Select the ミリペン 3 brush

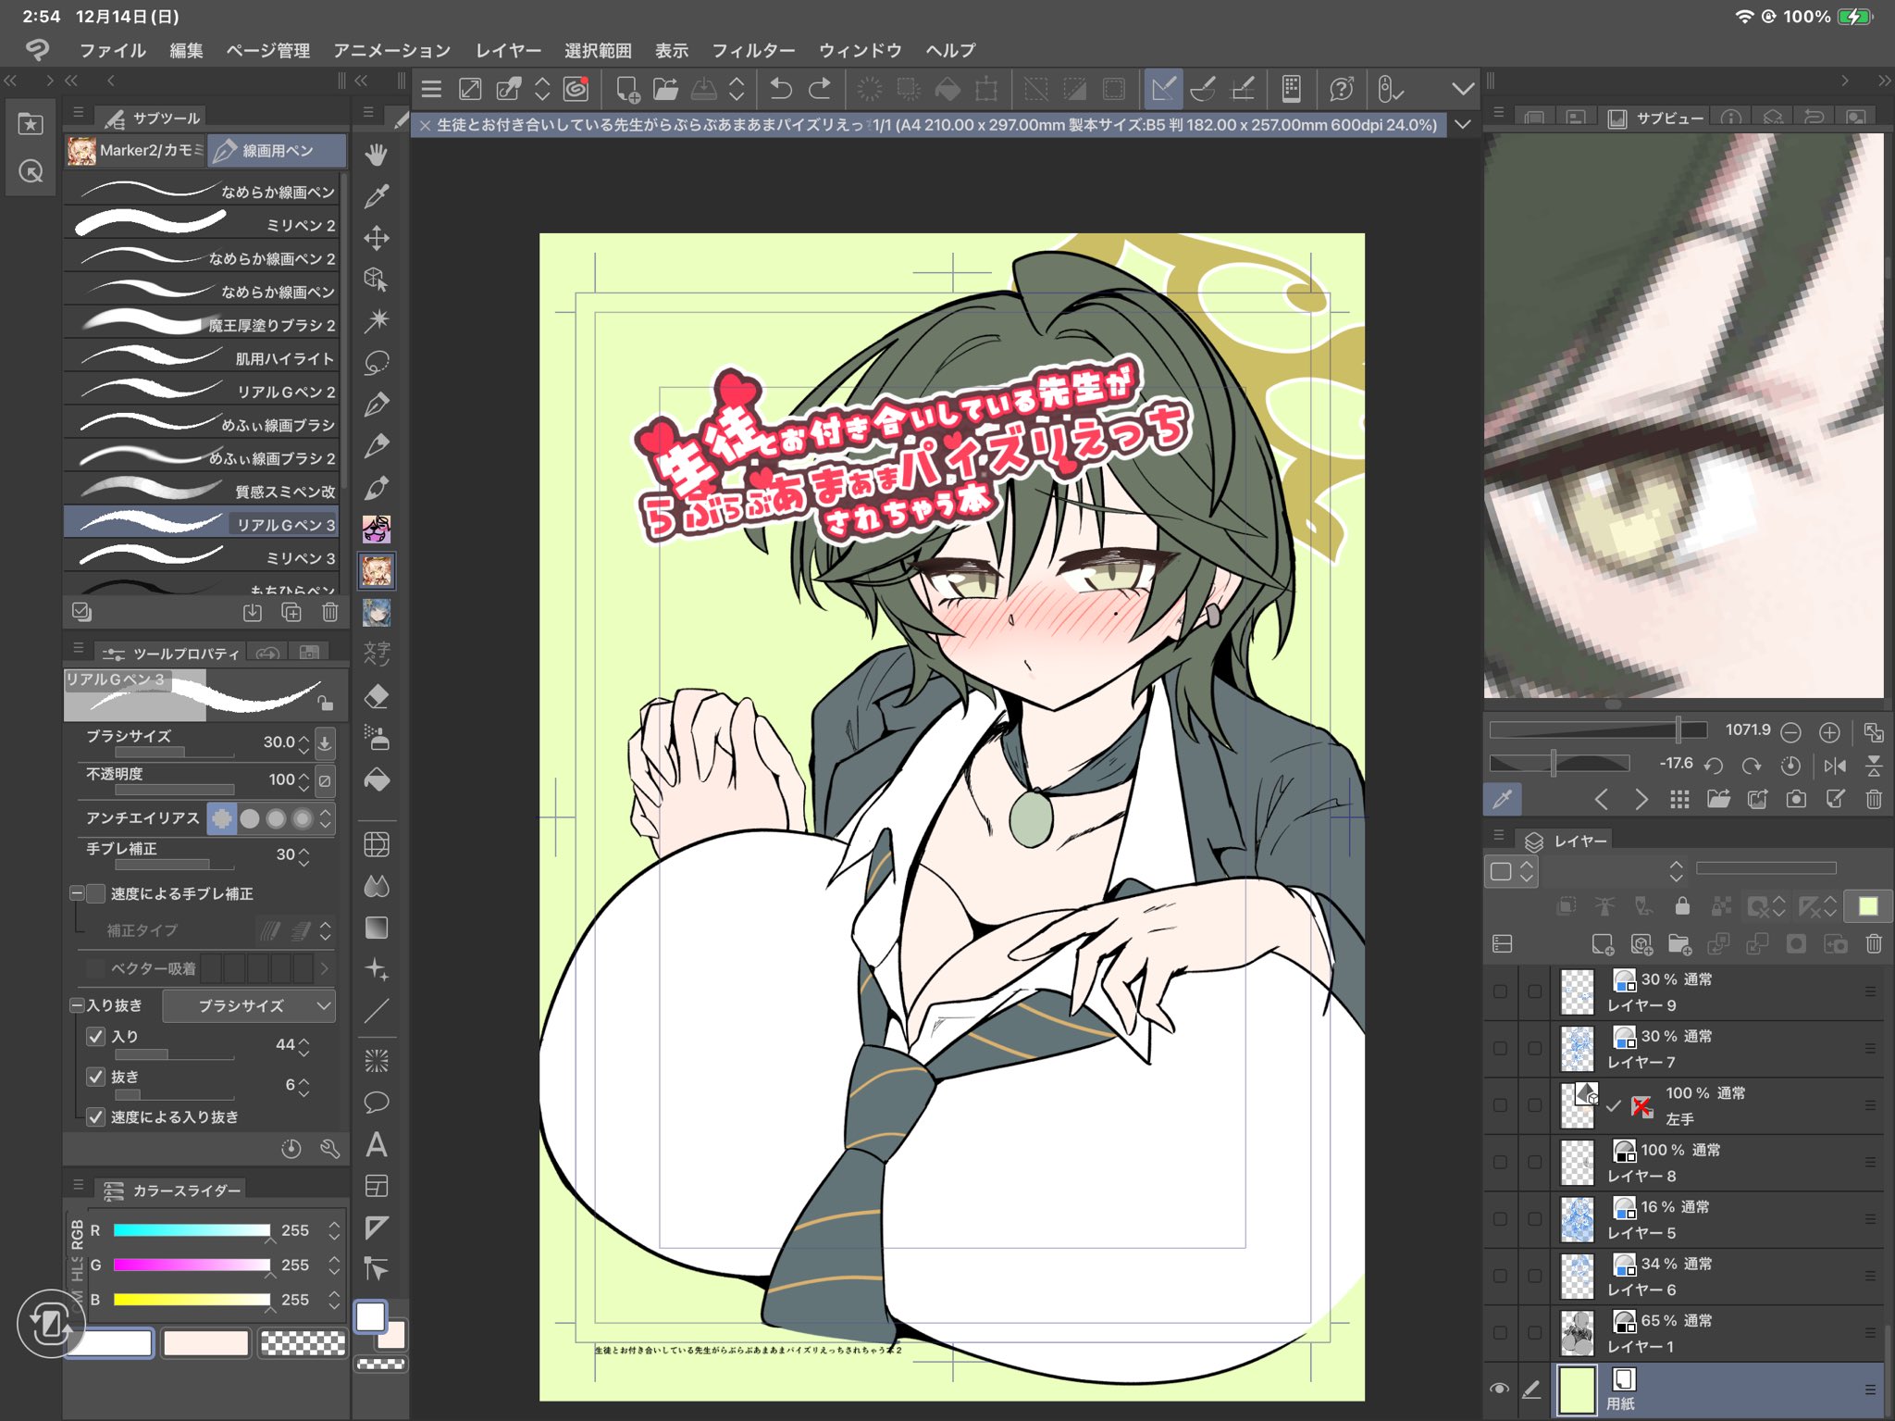pyautogui.click(x=202, y=557)
